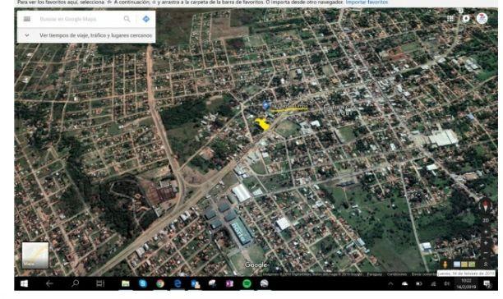Viewport: 503px width, 299px height.
Task: Open the Google account avatar
Action: 482,19
